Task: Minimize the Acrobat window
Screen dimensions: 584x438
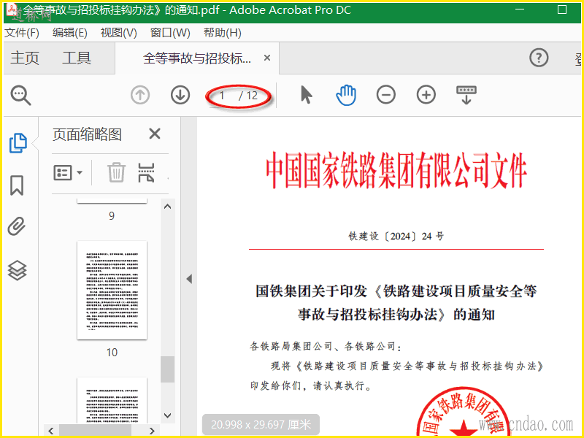Action: point(520,9)
